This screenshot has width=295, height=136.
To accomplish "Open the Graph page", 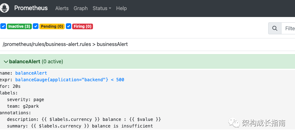I will 80,8.
